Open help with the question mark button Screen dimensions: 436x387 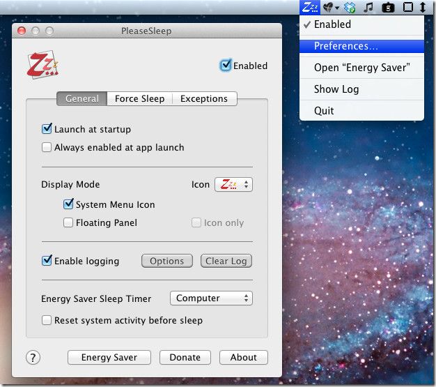(33, 358)
